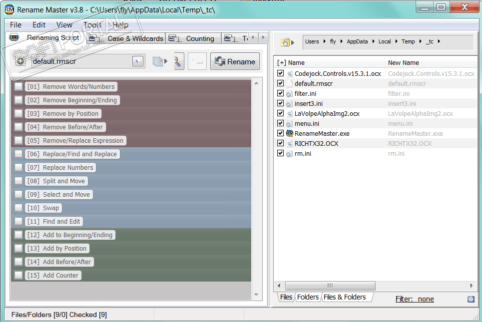Click the blank toolbar button beside the Rename button

pos(197,61)
